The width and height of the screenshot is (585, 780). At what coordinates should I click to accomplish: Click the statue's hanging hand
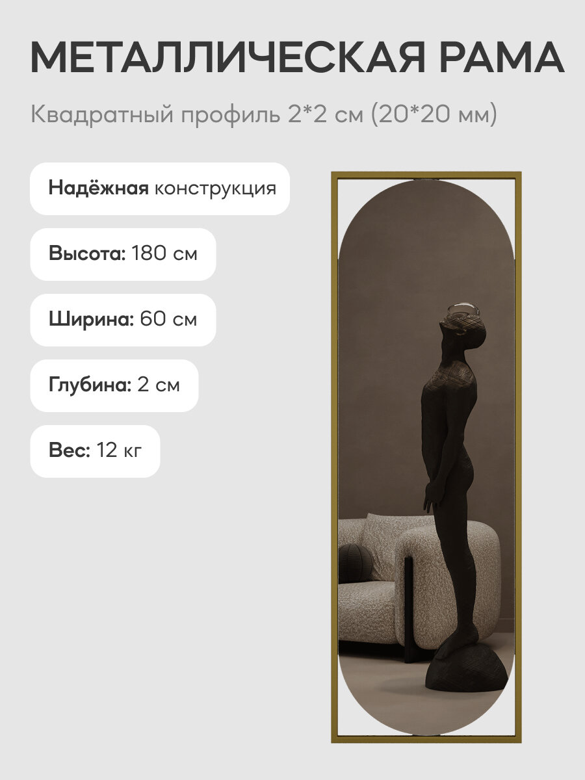click(430, 500)
